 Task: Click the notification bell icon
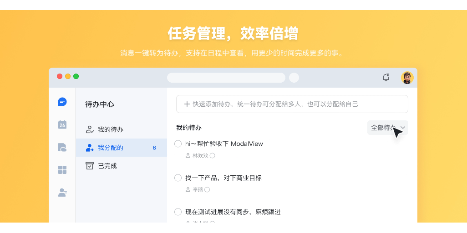click(x=386, y=78)
